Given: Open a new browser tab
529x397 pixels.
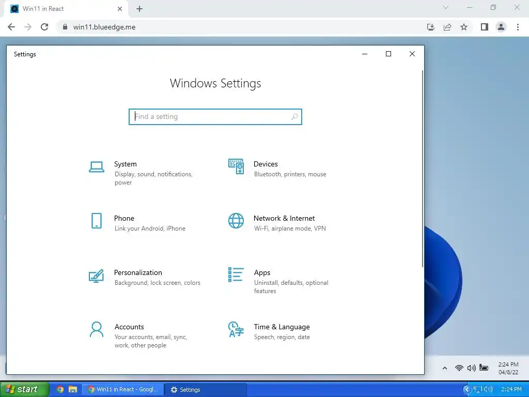Looking at the screenshot, I should (139, 9).
